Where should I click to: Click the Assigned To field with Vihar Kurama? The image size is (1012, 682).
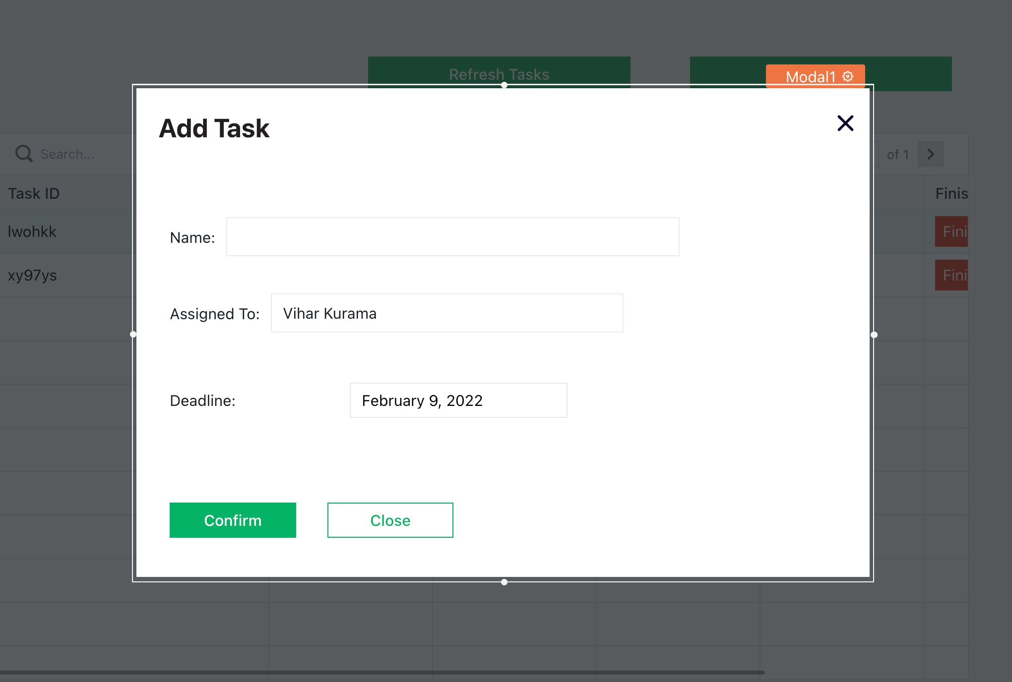click(x=446, y=313)
